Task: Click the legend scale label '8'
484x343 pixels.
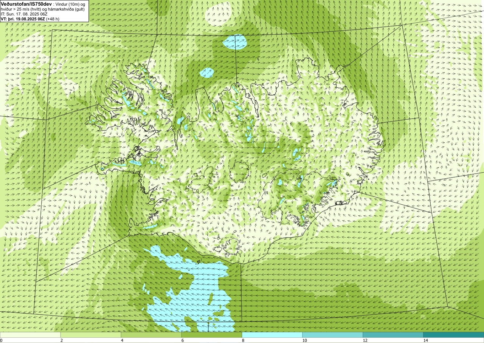Action: click(243, 340)
